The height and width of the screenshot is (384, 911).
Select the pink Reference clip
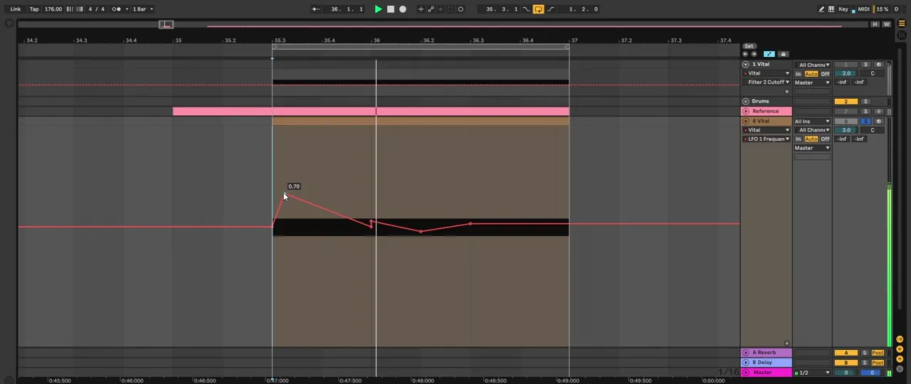[371, 111]
